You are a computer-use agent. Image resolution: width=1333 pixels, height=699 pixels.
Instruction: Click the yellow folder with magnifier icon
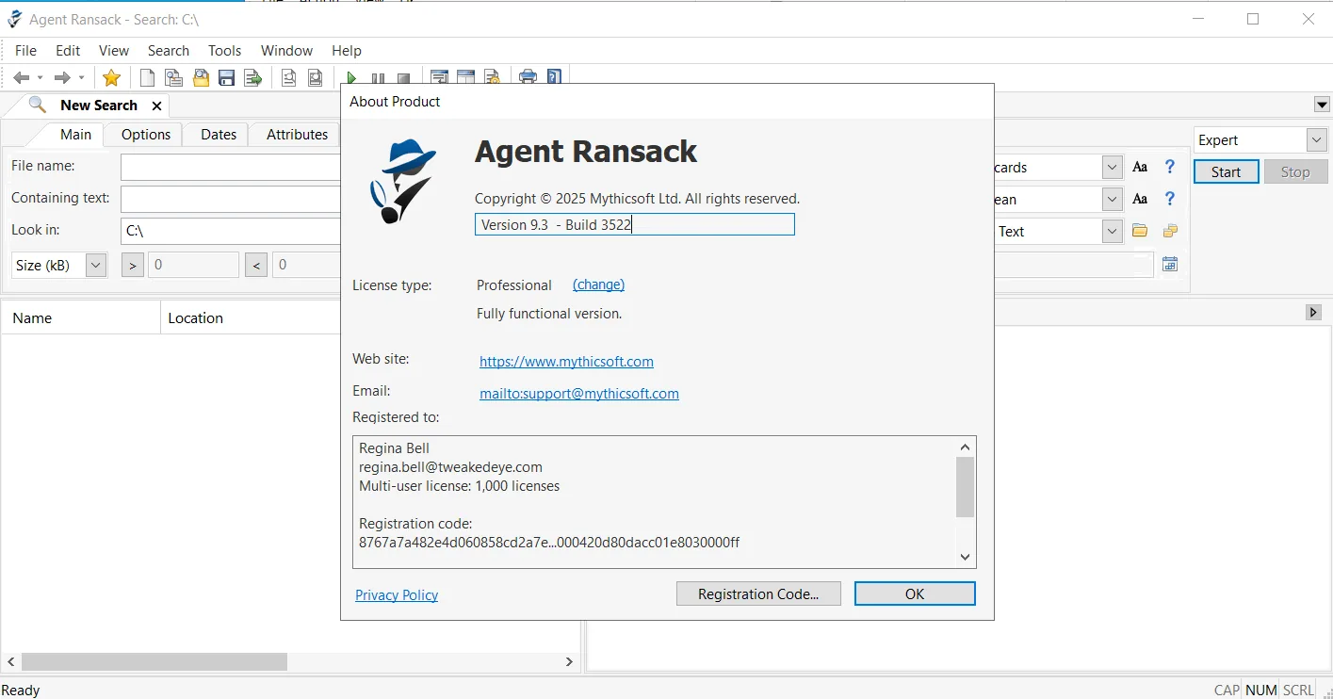[201, 77]
